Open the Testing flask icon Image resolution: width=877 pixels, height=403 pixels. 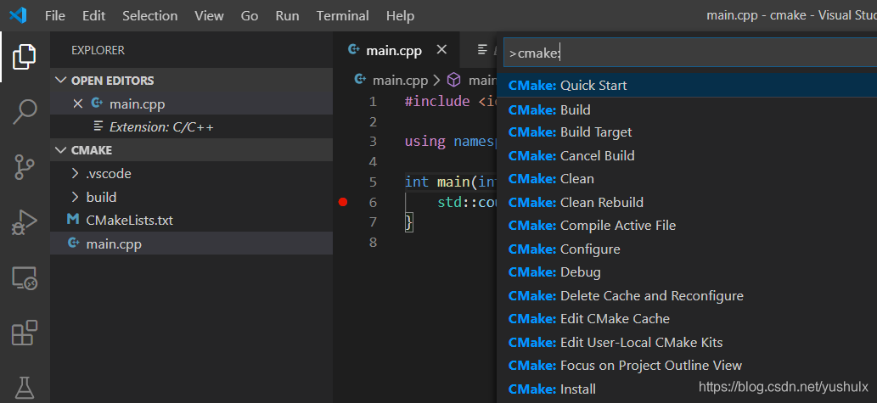point(24,388)
